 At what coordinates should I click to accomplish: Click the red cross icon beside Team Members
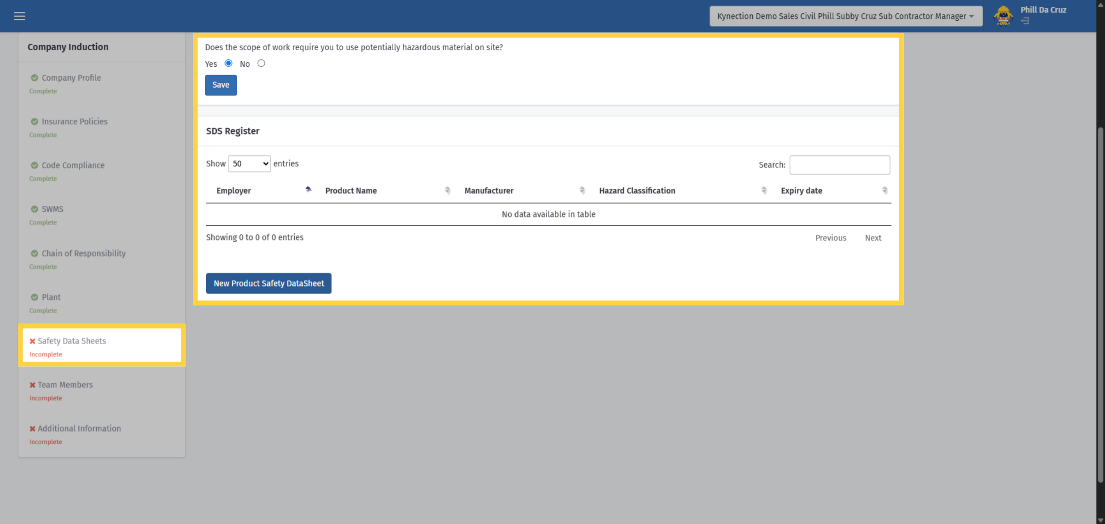tap(32, 385)
